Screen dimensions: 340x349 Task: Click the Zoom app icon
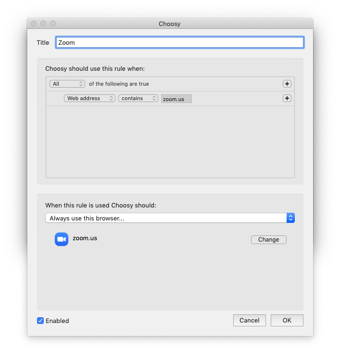[x=62, y=239]
